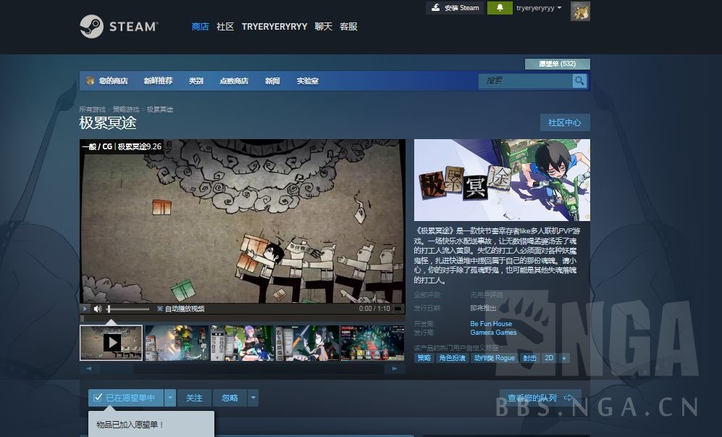Viewport: 722px width, 437px height.
Task: Mute the video with the speaker icon
Action: pos(98,309)
